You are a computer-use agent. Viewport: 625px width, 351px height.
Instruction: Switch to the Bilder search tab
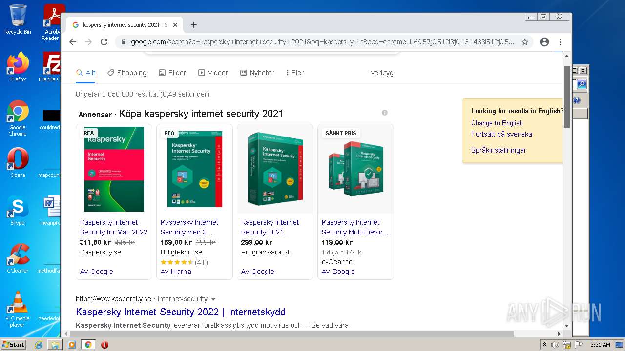(x=172, y=73)
